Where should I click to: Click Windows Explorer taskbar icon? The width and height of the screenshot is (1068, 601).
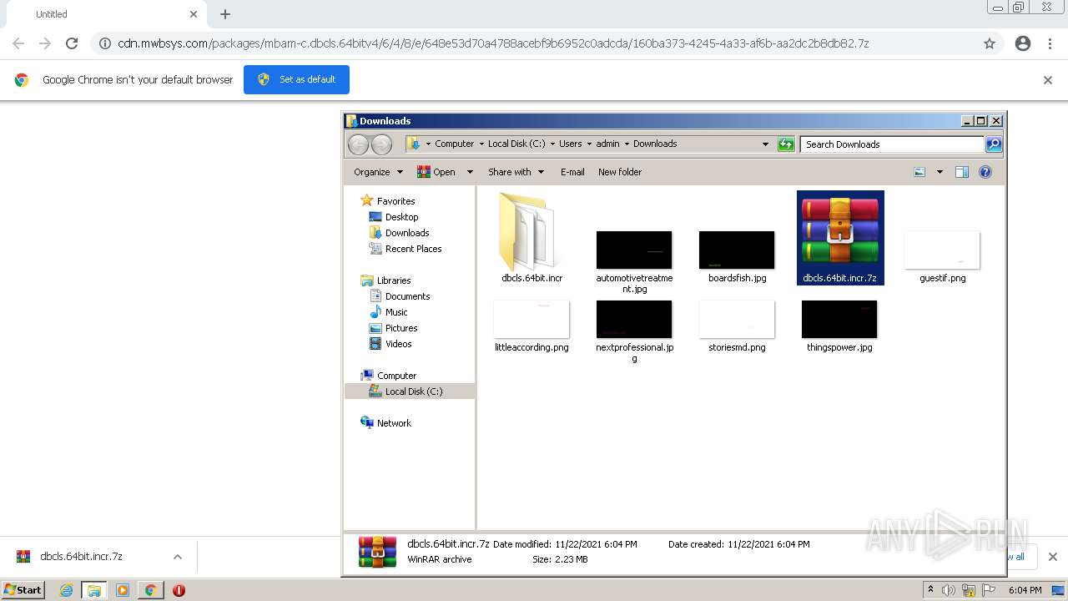(94, 590)
